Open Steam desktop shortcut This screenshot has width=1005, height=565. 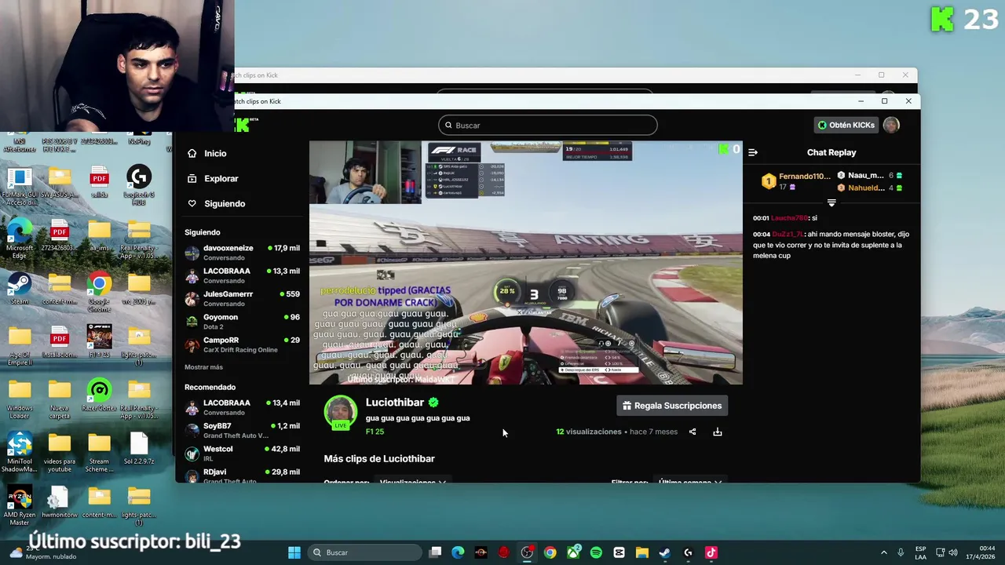click(20, 288)
